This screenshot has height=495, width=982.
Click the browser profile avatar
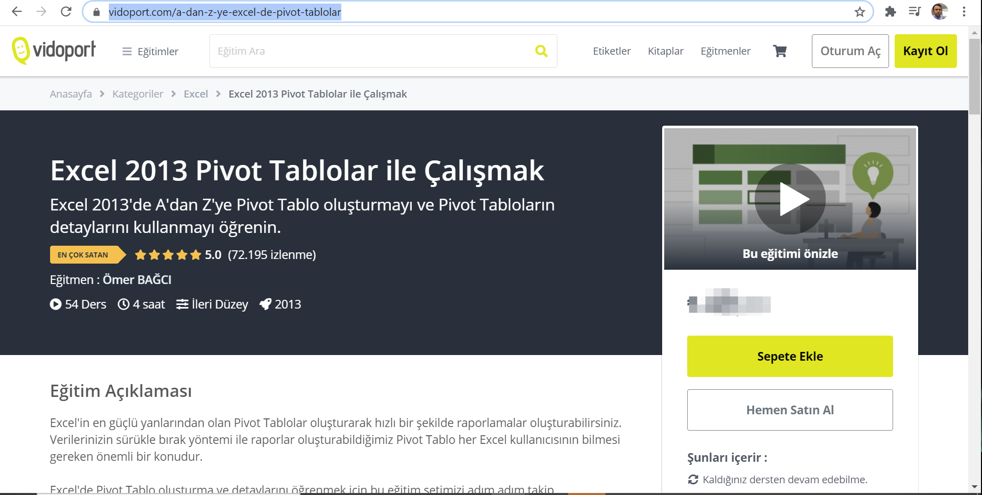(x=939, y=11)
